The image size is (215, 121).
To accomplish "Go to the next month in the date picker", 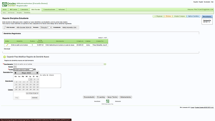I will (37, 73).
